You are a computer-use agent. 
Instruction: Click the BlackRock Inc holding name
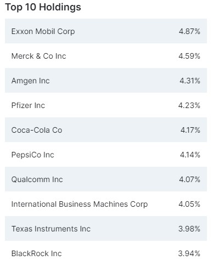click(x=36, y=253)
